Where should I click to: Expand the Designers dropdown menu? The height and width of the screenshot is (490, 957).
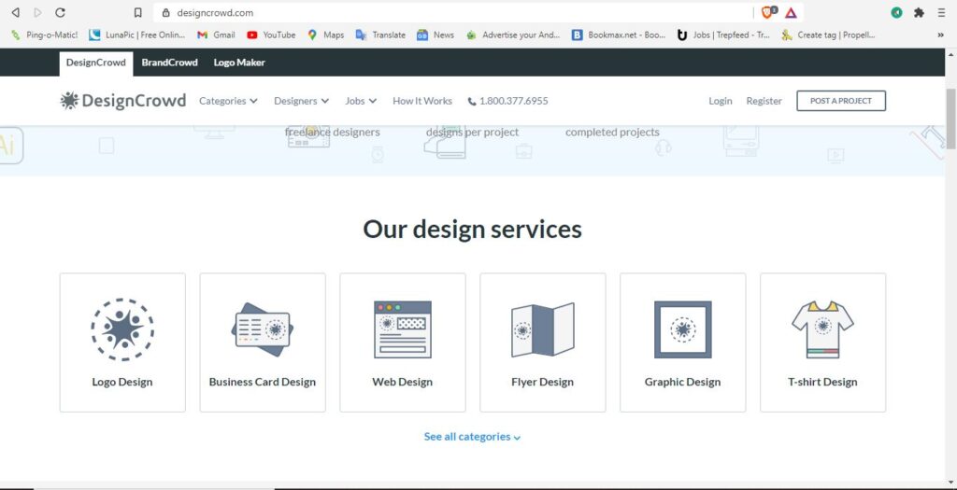pyautogui.click(x=302, y=101)
